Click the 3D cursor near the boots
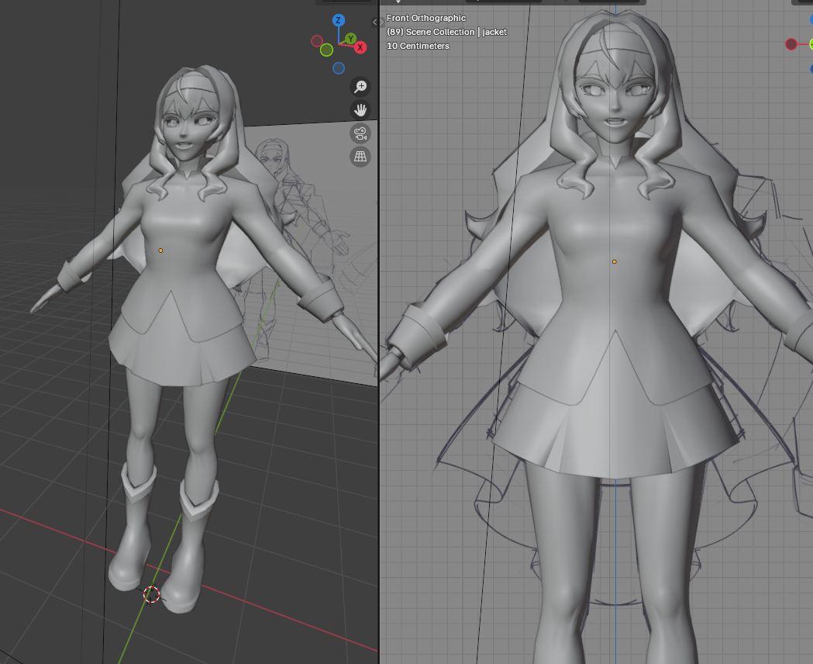813x664 pixels. (x=152, y=594)
